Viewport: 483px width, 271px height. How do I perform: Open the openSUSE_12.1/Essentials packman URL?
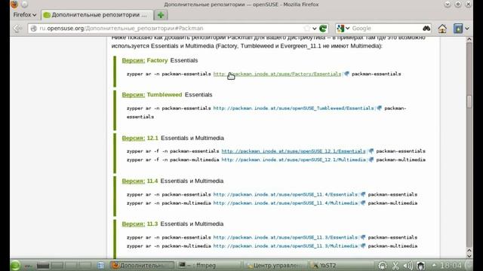click(294, 151)
